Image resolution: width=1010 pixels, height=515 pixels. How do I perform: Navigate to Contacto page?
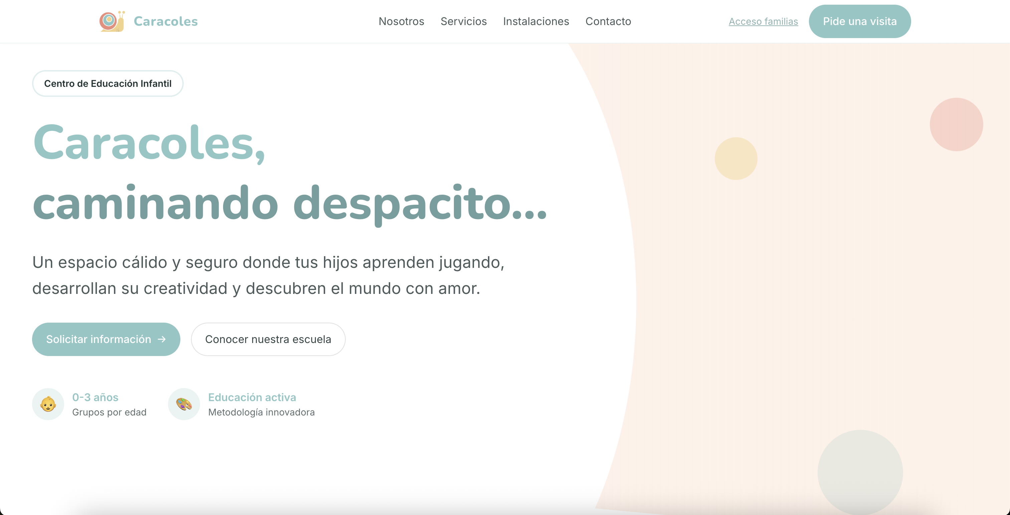[x=608, y=21]
